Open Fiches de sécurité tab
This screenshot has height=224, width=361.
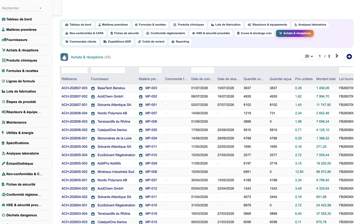(x=125, y=33)
